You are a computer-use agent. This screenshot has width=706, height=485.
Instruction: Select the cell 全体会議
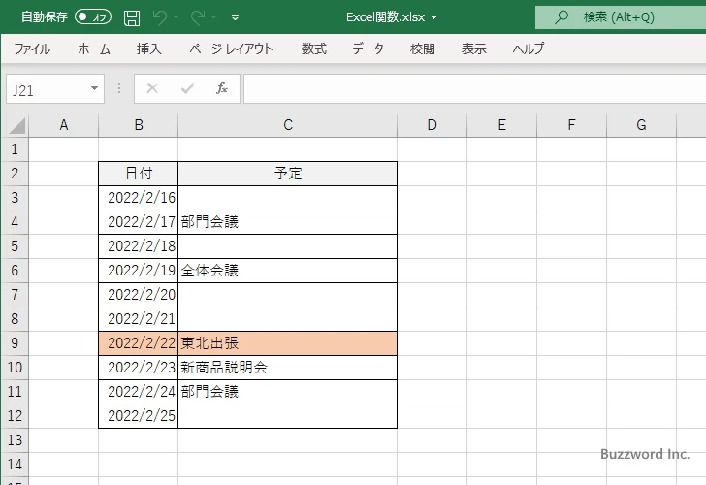288,271
